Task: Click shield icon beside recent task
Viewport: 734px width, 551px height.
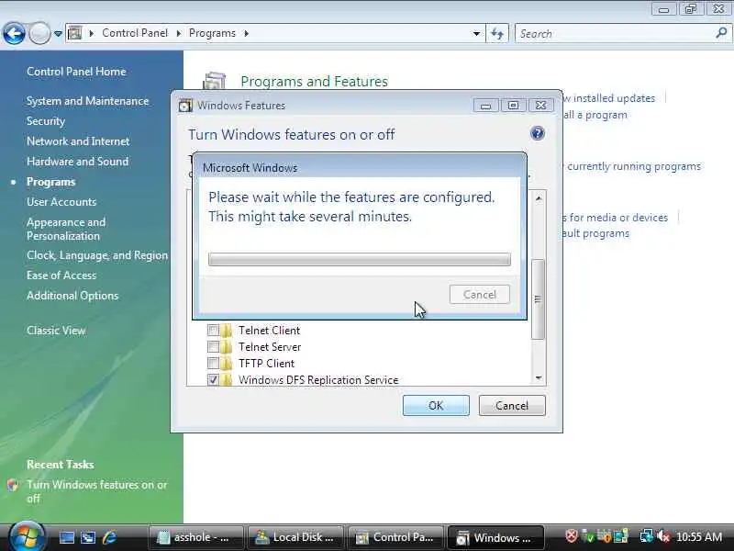Action: pyautogui.click(x=13, y=485)
